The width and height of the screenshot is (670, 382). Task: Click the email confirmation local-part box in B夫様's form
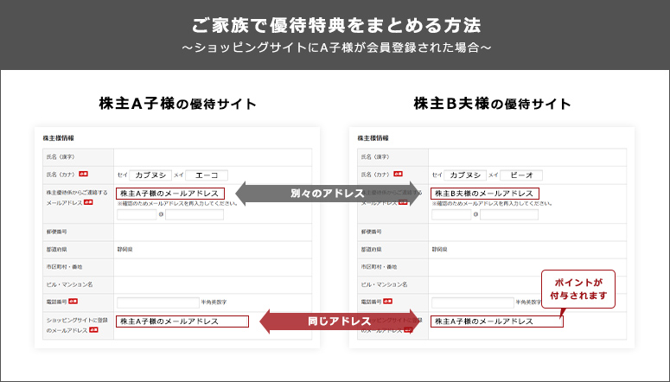tap(451, 214)
